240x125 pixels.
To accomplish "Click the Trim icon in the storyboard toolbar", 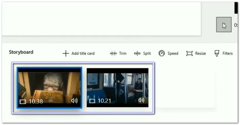I will click(113, 54).
